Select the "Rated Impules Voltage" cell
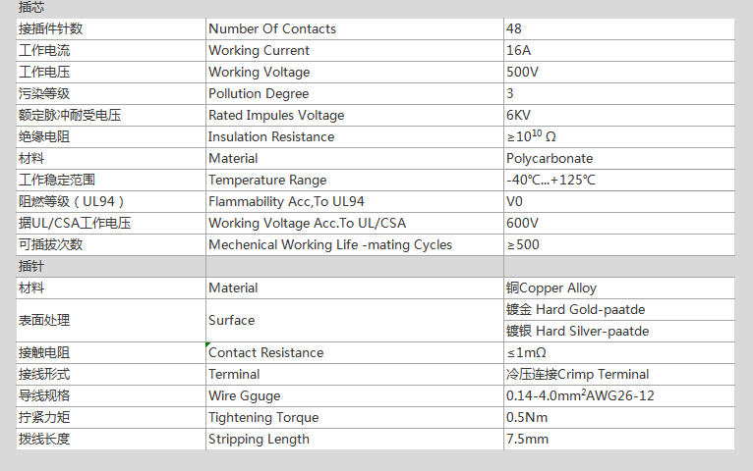Screen dimensions: 753x471 [276, 115]
